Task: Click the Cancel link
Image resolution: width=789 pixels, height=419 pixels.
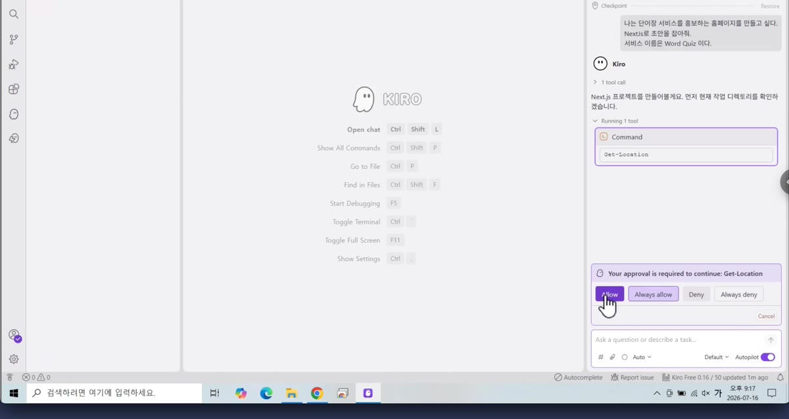Action: pyautogui.click(x=766, y=316)
